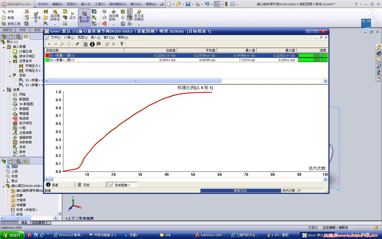Select 报告 in results tree
Image resolution: width=382 pixels, height=239 pixels.
[x=22, y=152]
